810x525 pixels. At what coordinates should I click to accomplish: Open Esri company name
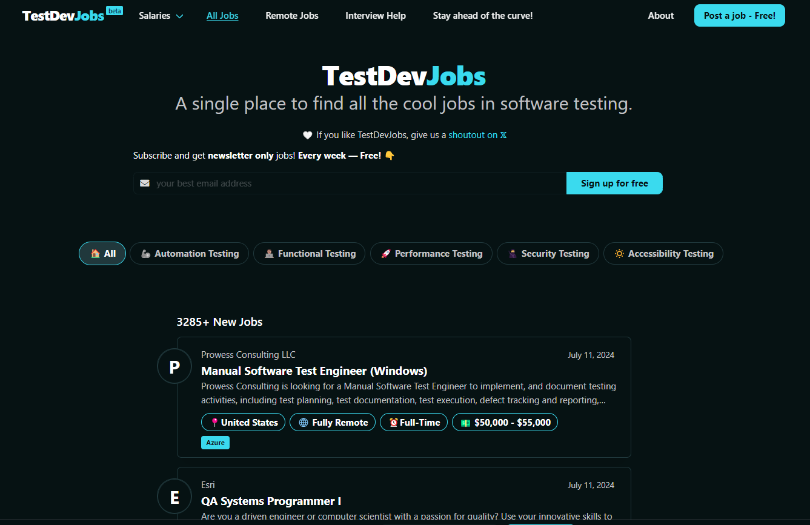point(208,485)
